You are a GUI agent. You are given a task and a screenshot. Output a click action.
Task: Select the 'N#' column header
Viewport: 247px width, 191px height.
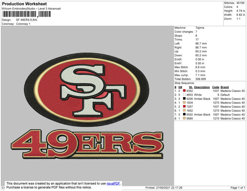[180, 87]
